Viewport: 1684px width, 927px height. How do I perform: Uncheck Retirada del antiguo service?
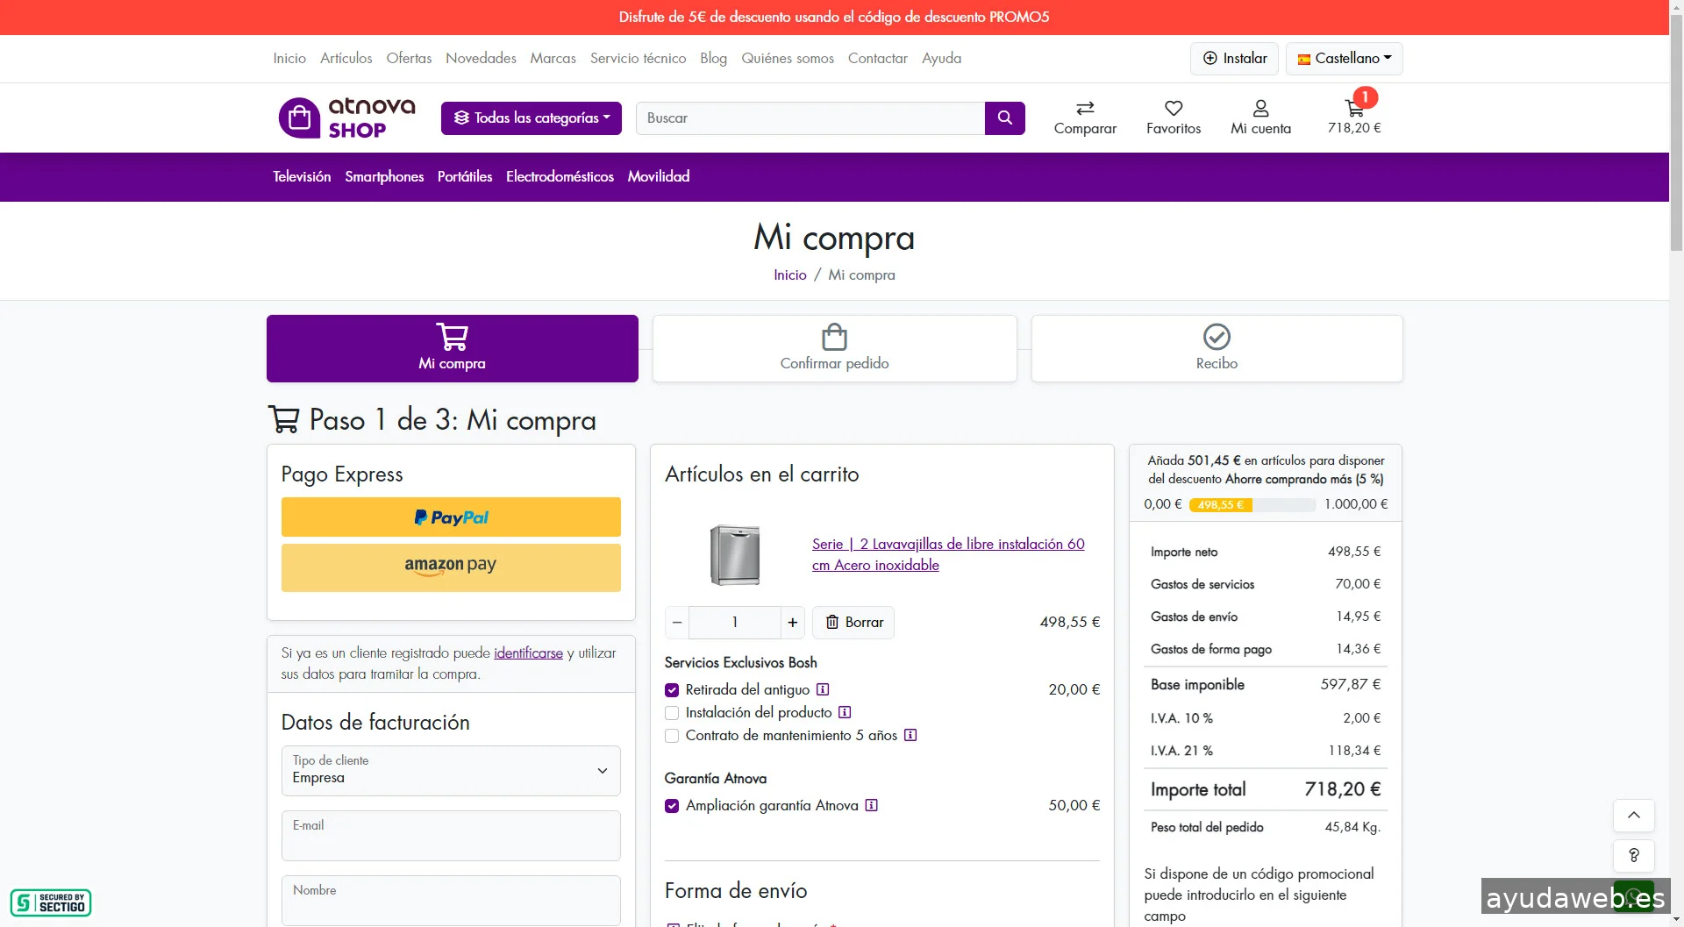tap(672, 690)
